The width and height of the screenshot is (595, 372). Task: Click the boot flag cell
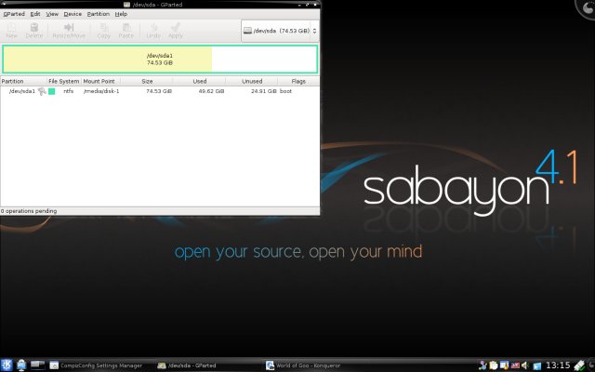[285, 91]
